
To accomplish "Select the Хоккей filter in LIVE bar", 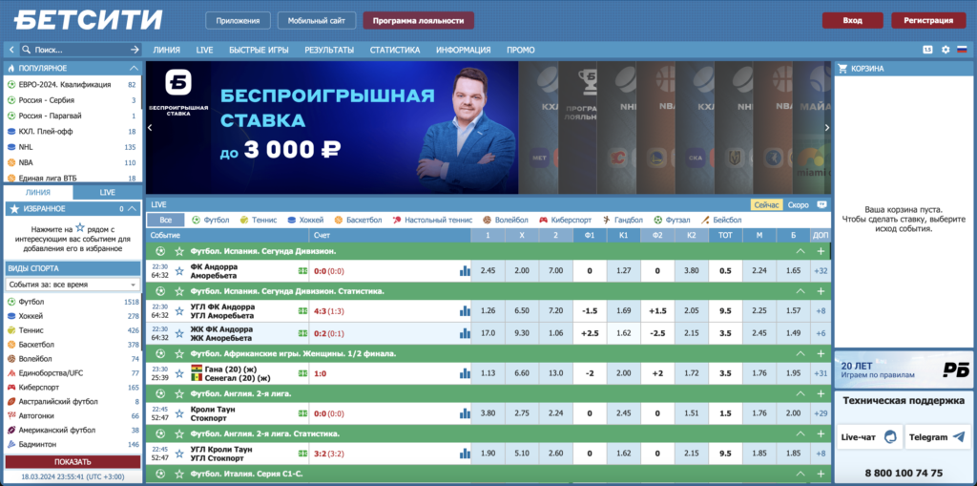I will [x=305, y=221].
